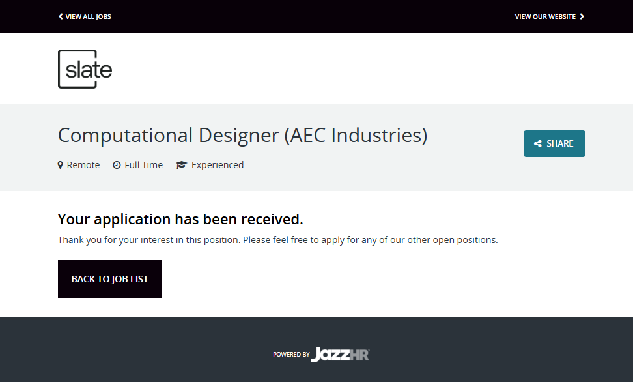The height and width of the screenshot is (382, 633).
Task: Click the right chevron beside View Our Website
Action: (x=582, y=16)
